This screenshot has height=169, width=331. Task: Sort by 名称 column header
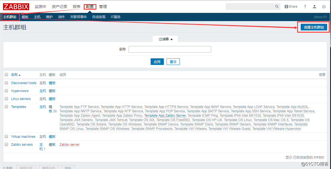click(x=16, y=75)
